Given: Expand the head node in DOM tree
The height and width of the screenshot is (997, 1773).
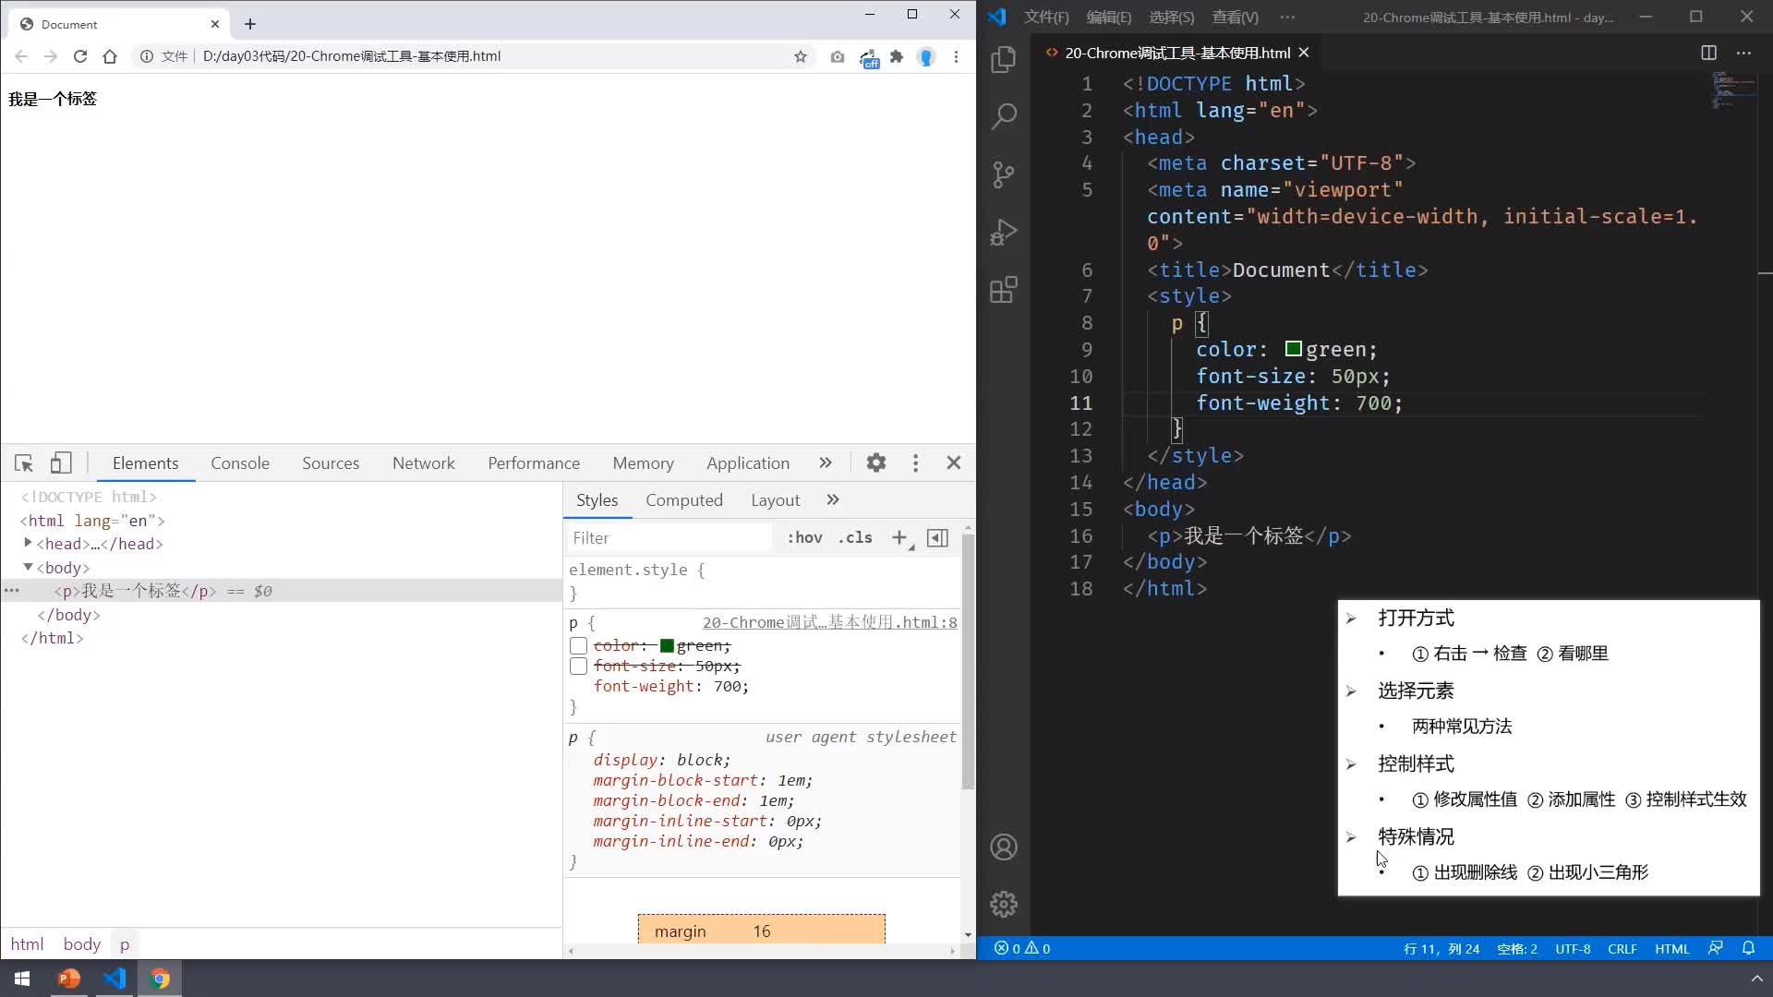Looking at the screenshot, I should [28, 543].
